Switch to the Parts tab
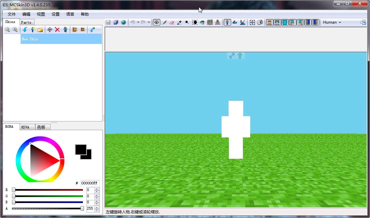370x218 pixels. 27,22
